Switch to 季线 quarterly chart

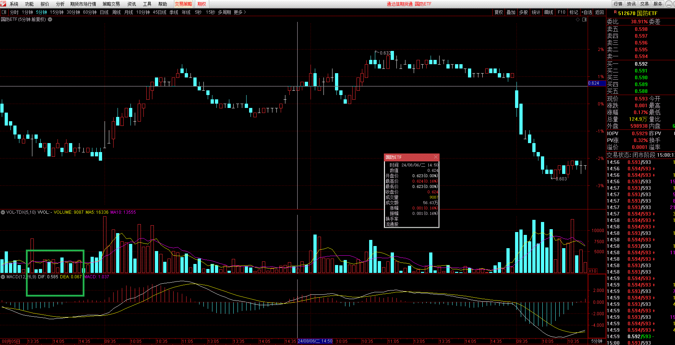174,12
